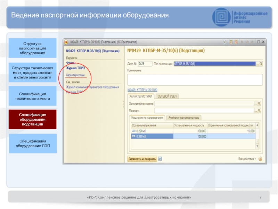This screenshot has height=209, width=278.
Task: Open help question mark icon
Action: click(x=259, y=159)
